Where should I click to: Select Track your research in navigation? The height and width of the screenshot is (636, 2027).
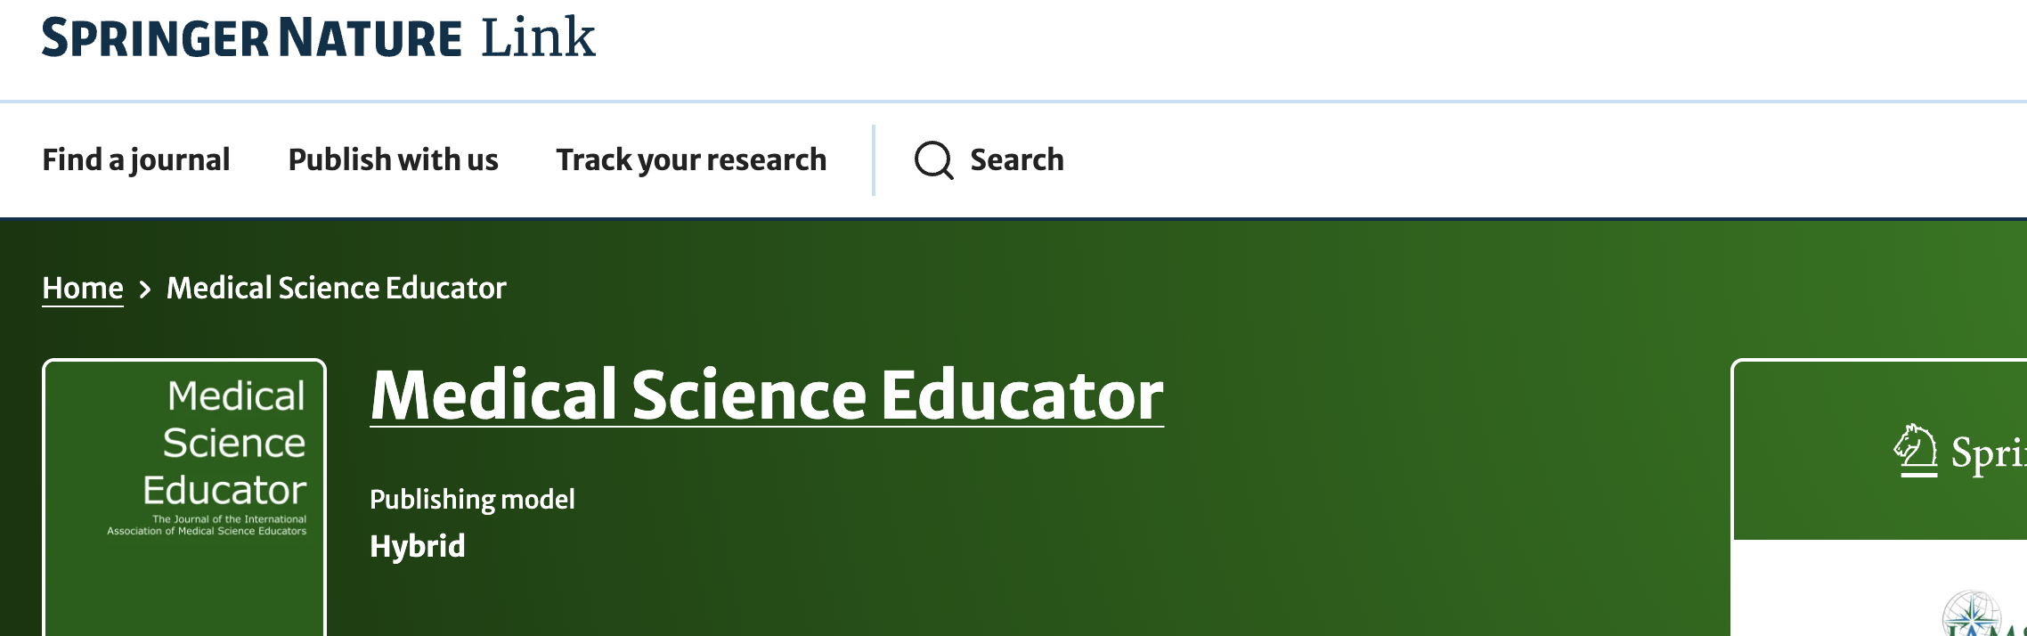tap(691, 159)
